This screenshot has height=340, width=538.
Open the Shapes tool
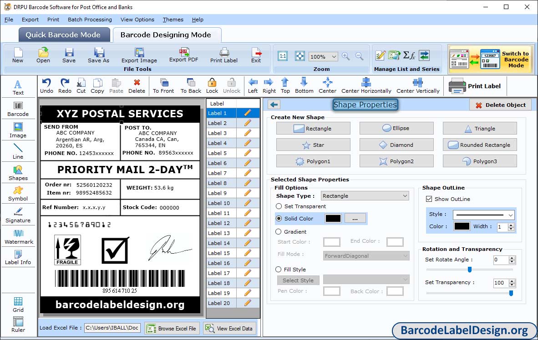(x=18, y=173)
